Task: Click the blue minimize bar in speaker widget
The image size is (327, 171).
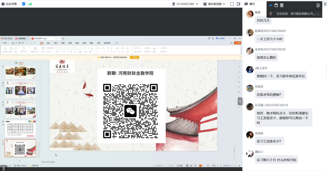Action: pos(271,5)
